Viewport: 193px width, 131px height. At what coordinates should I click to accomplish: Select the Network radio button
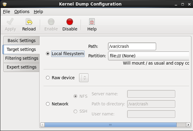coord(48,104)
